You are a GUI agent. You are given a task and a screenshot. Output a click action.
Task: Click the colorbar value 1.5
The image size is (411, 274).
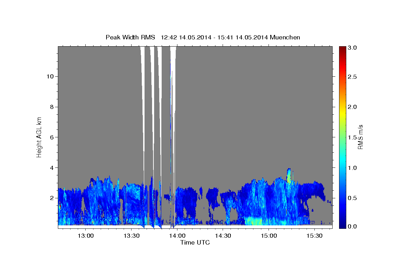coord(352,137)
